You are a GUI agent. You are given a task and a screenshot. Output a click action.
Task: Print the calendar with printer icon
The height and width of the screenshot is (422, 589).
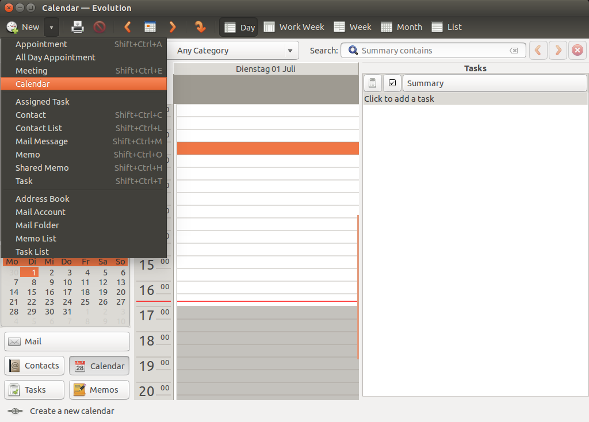tap(78, 27)
